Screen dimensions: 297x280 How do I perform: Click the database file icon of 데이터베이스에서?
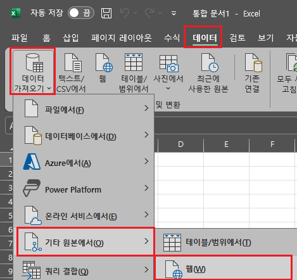click(33, 136)
